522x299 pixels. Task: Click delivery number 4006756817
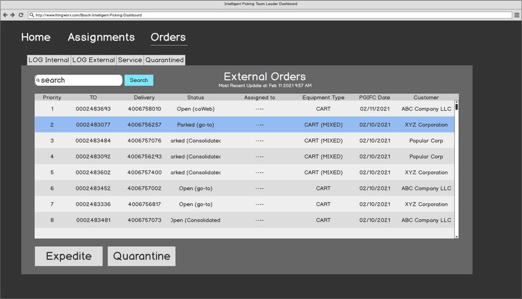(144, 204)
